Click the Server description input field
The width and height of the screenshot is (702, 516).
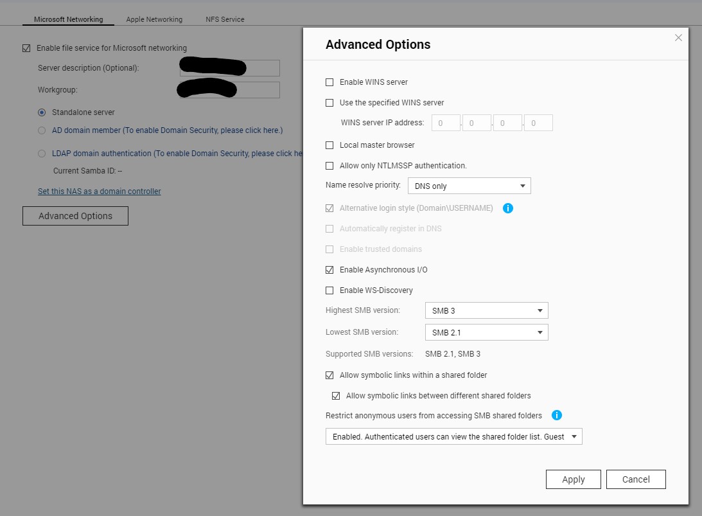[x=230, y=68]
